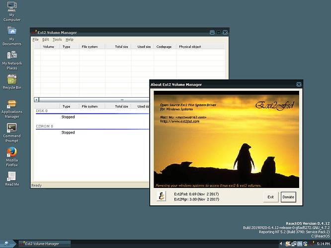Click the Ext2Fsd: 0.69 version text
Screen dimensions: 331x248
coord(196,194)
